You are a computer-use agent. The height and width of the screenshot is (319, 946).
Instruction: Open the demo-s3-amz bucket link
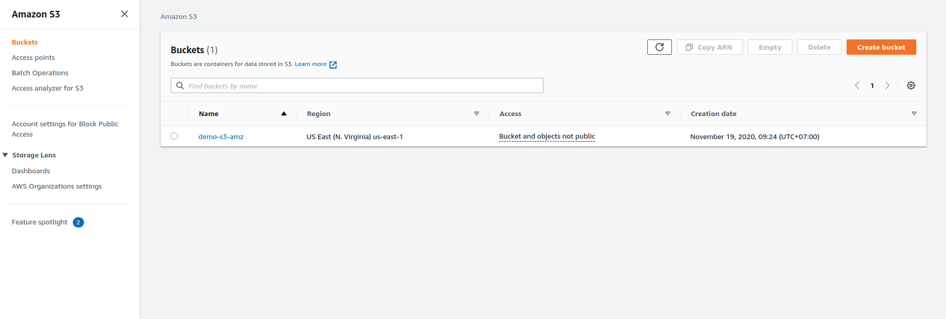tap(221, 137)
